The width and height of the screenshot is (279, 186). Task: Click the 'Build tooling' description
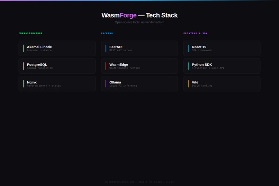pyautogui.click(x=202, y=86)
